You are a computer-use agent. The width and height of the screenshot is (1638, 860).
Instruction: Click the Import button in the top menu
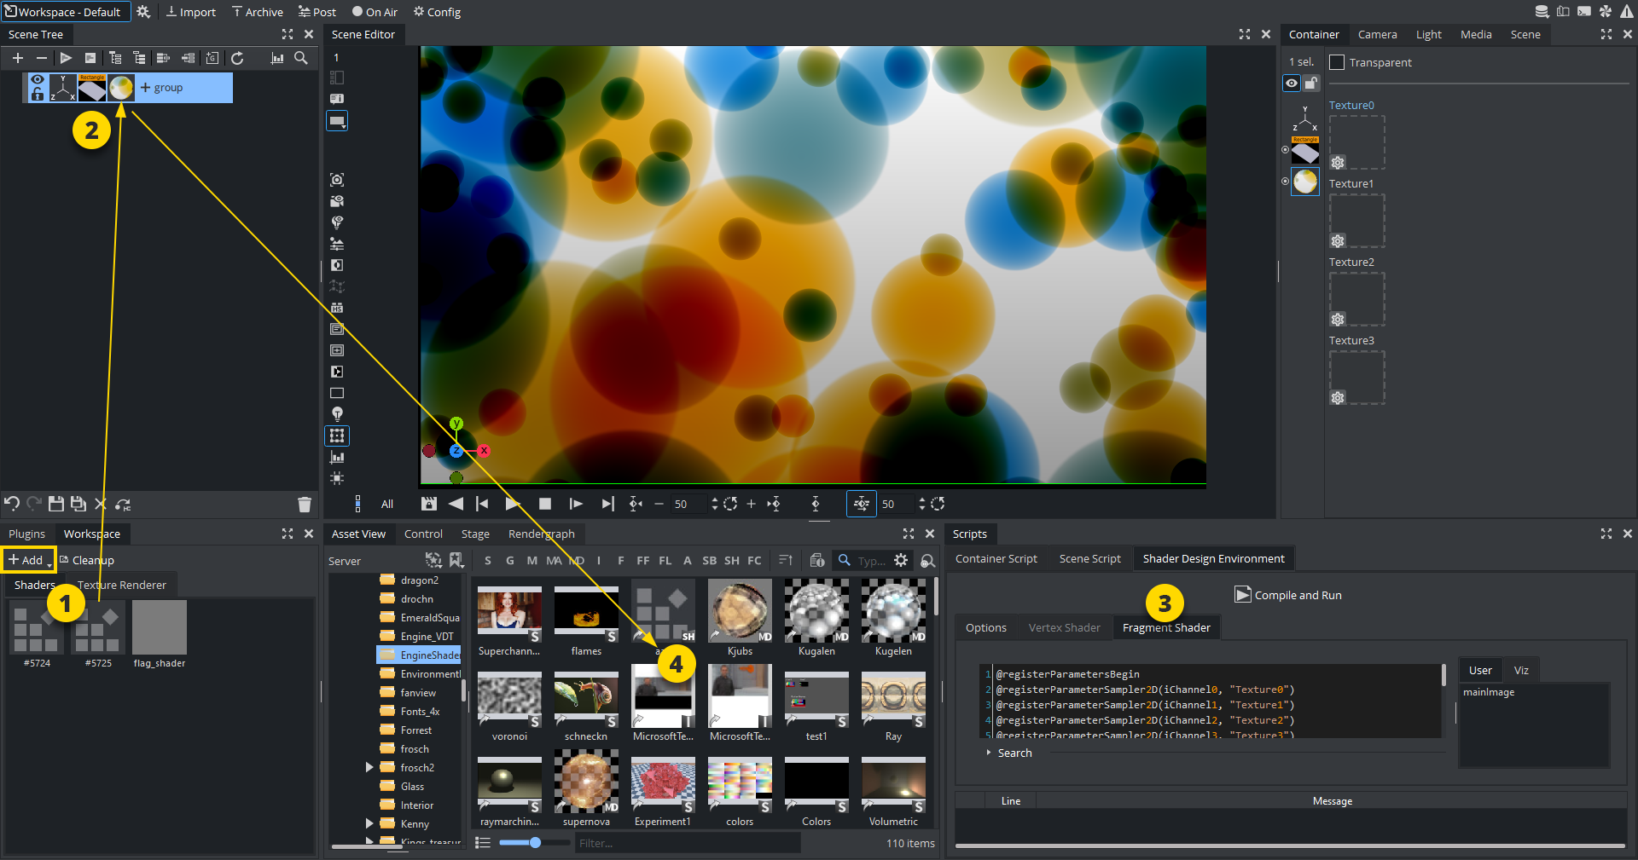[190, 12]
